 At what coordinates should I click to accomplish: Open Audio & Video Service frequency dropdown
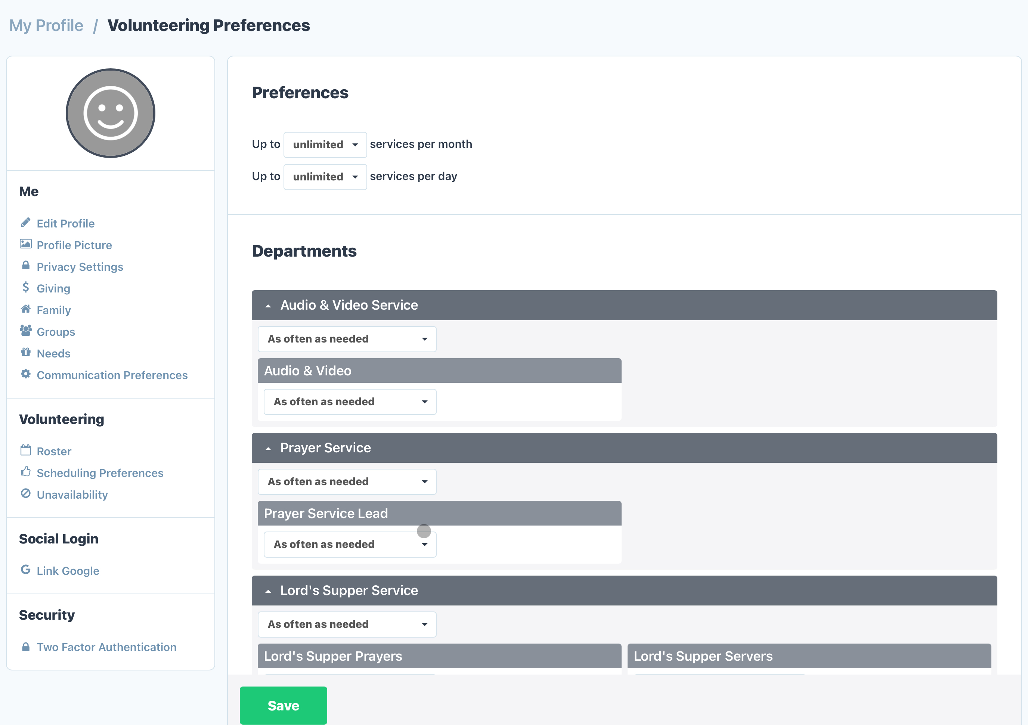point(347,339)
